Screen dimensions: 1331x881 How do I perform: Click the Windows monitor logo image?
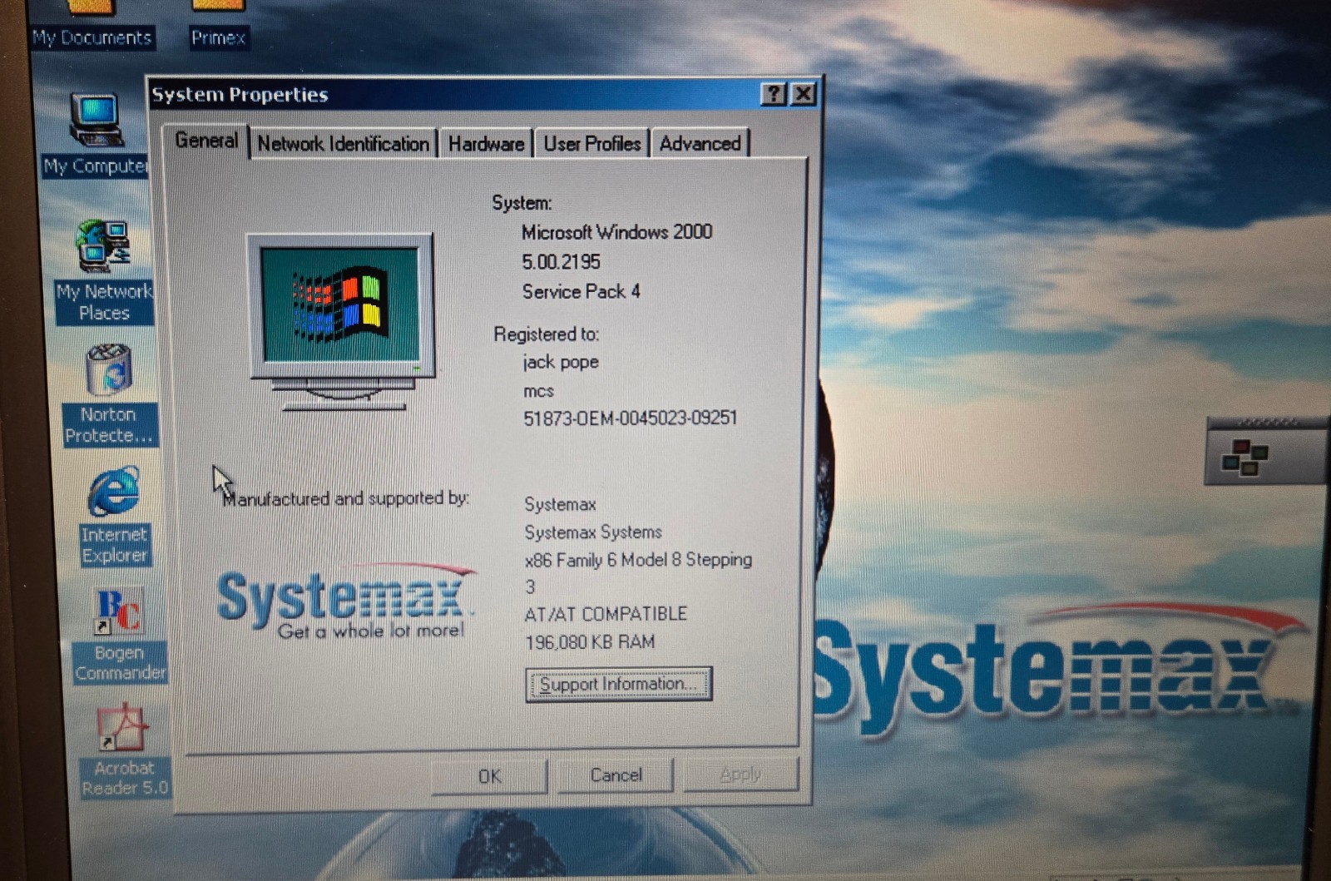pos(341,322)
